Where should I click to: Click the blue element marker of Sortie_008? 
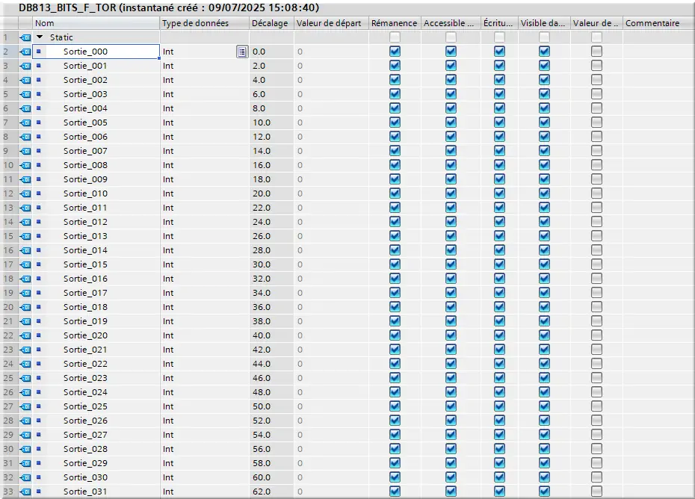tap(39, 165)
